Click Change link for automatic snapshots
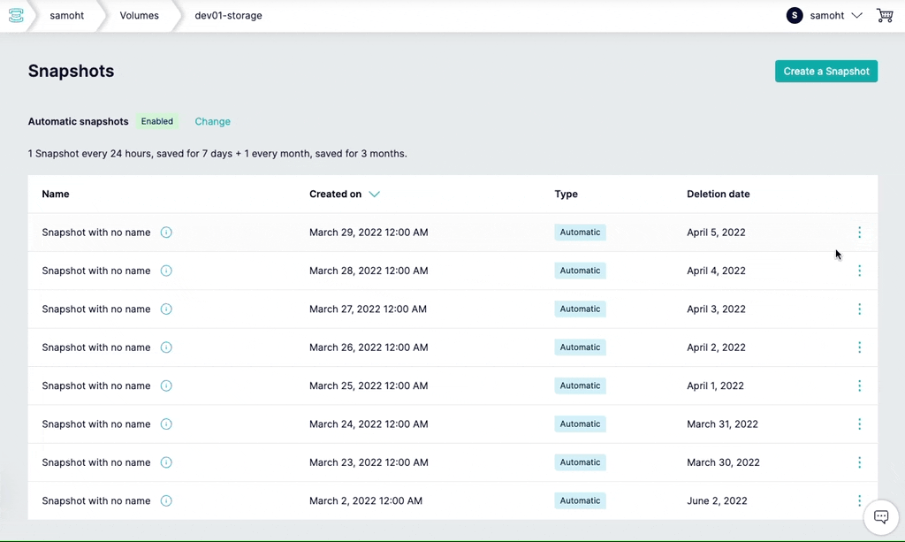905x542 pixels. [x=212, y=122]
